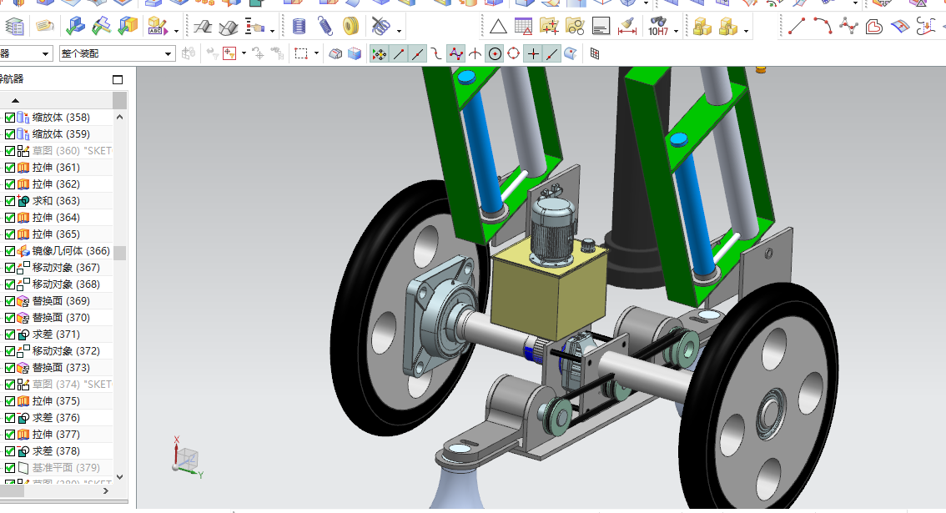The image size is (946, 513).
Task: Click the folder with red crosshairs icon
Action: click(x=549, y=26)
